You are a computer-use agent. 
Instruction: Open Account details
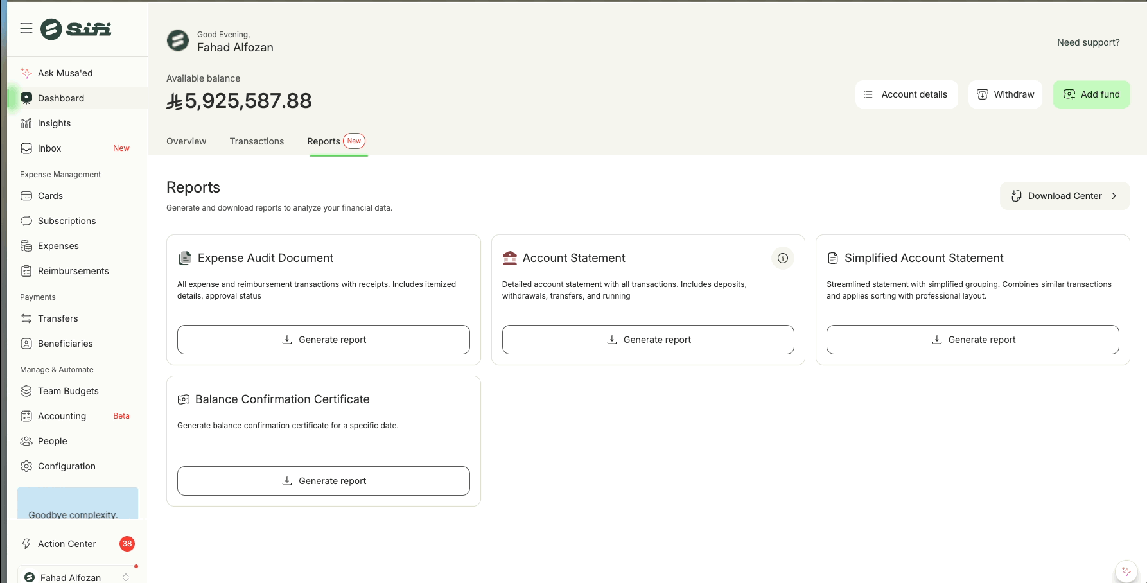click(906, 94)
